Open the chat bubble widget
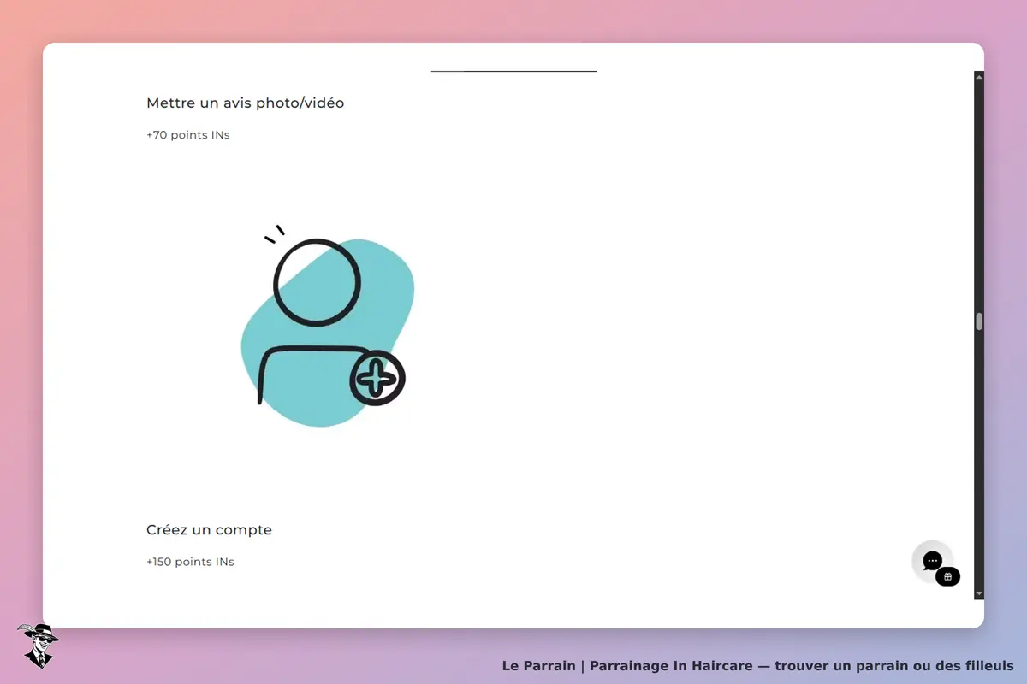 (x=932, y=561)
